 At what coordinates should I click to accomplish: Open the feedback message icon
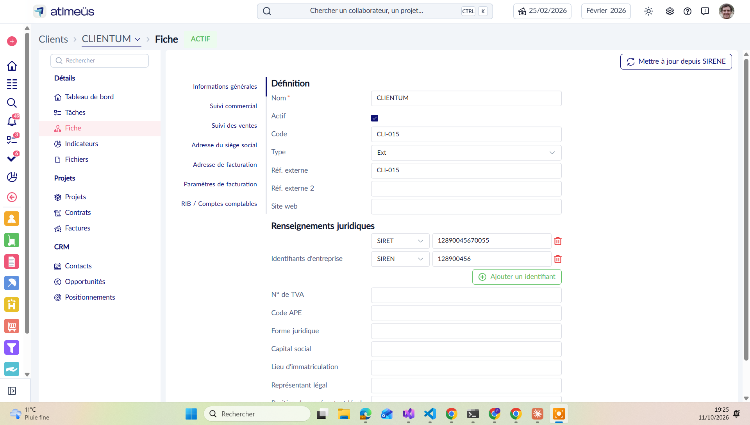tap(705, 11)
